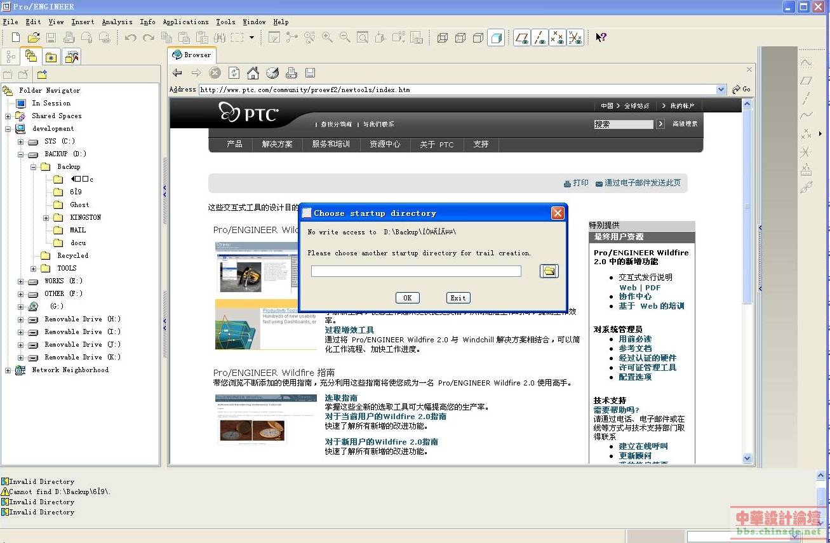The width and height of the screenshot is (830, 543).
Task: Click the Go button next to address bar
Action: coord(741,90)
